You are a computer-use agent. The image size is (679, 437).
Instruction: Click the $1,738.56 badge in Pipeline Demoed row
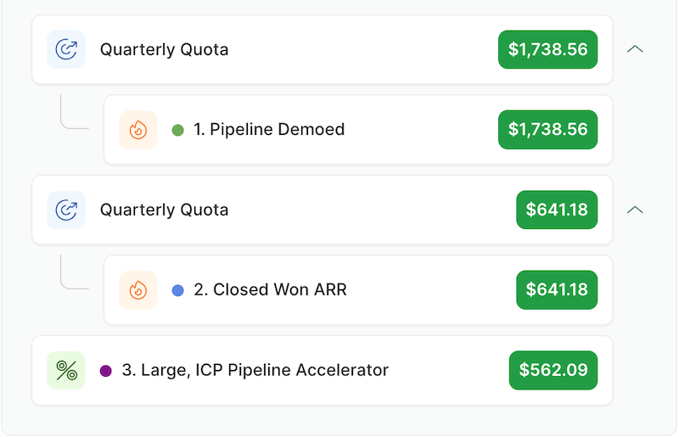pos(547,130)
